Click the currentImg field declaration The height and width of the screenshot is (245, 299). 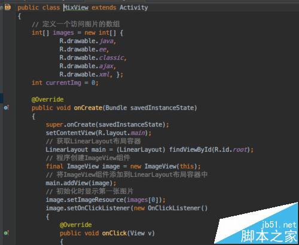(65, 83)
